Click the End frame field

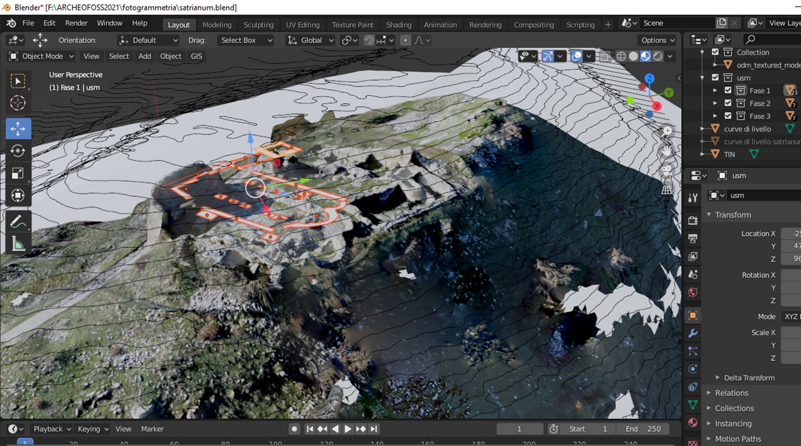click(x=643, y=429)
